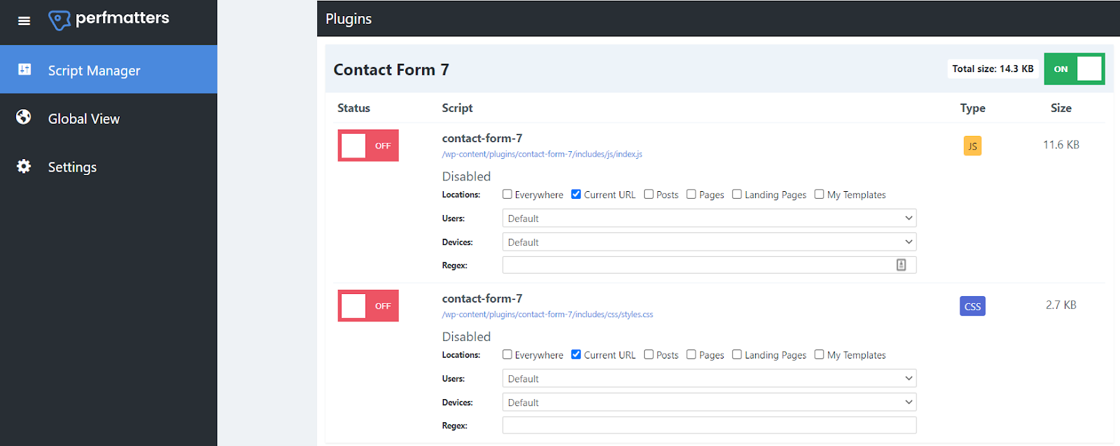
Task: Click the 2.7 KB size value
Action: (1061, 305)
